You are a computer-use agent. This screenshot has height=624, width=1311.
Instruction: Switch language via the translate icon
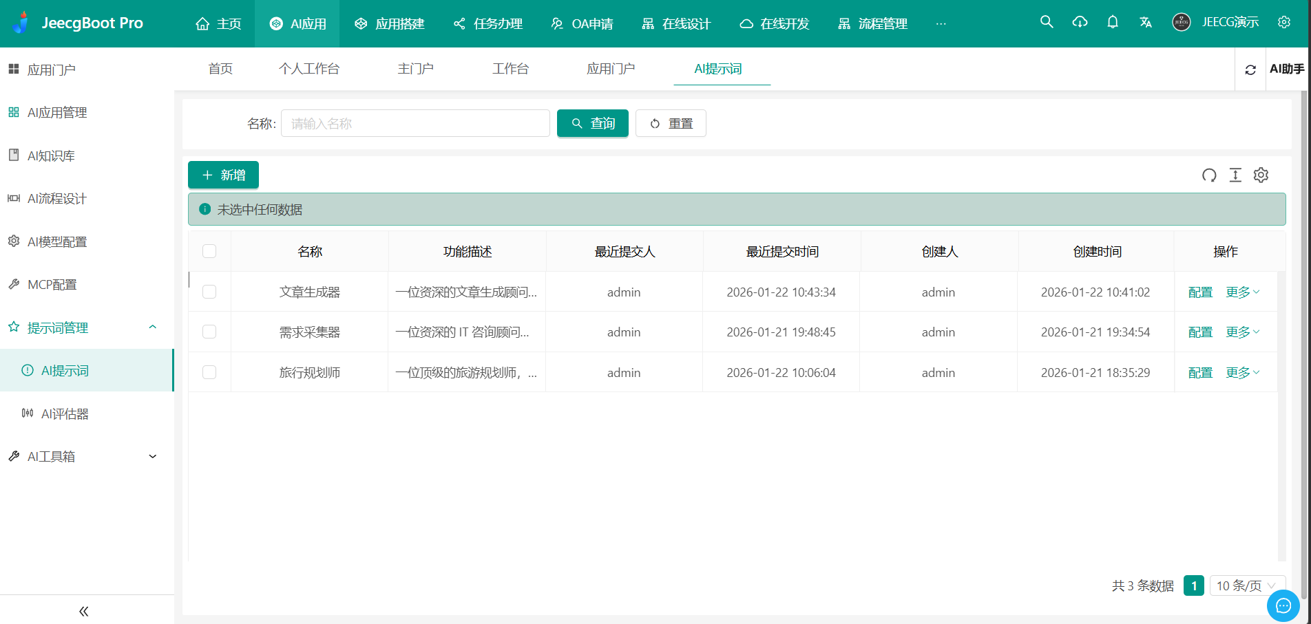click(1145, 21)
